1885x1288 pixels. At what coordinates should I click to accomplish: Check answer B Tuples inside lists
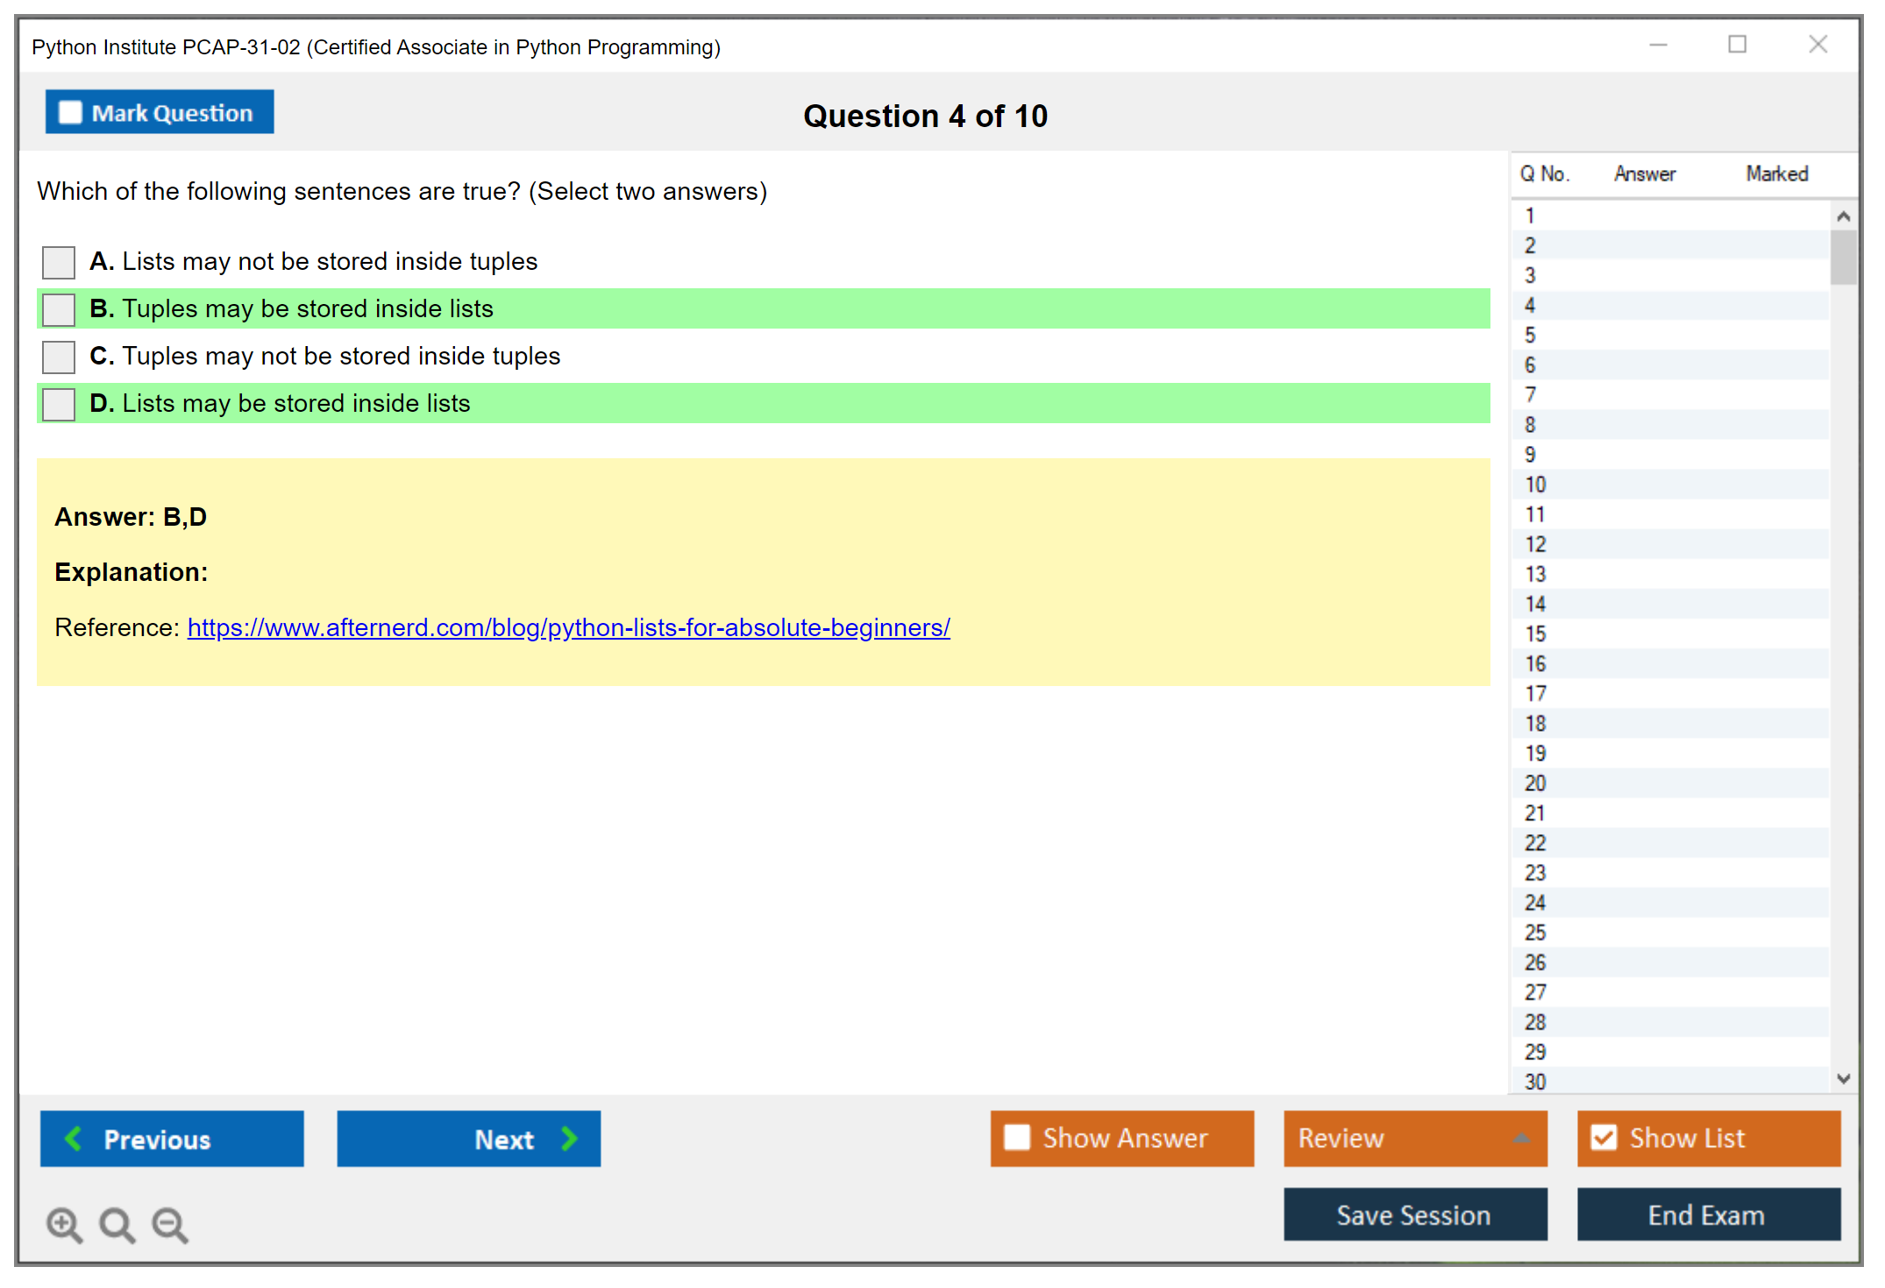tap(59, 309)
